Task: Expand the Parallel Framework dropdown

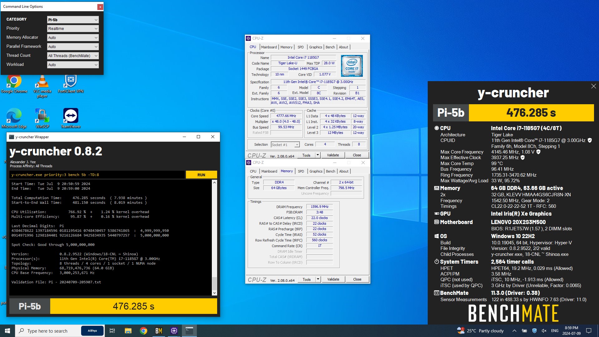Action: tap(73, 47)
